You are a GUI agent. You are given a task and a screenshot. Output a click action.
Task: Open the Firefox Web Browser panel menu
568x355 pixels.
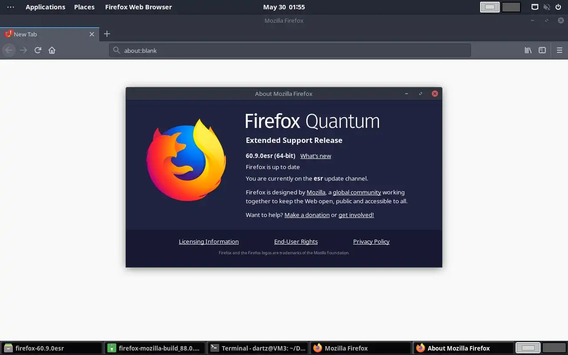[138, 7]
